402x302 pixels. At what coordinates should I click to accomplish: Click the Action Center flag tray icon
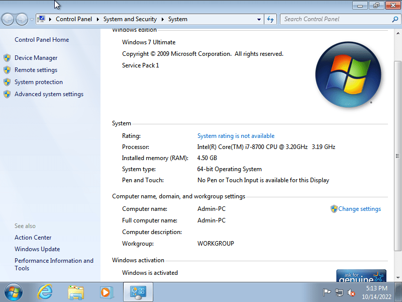point(327,292)
